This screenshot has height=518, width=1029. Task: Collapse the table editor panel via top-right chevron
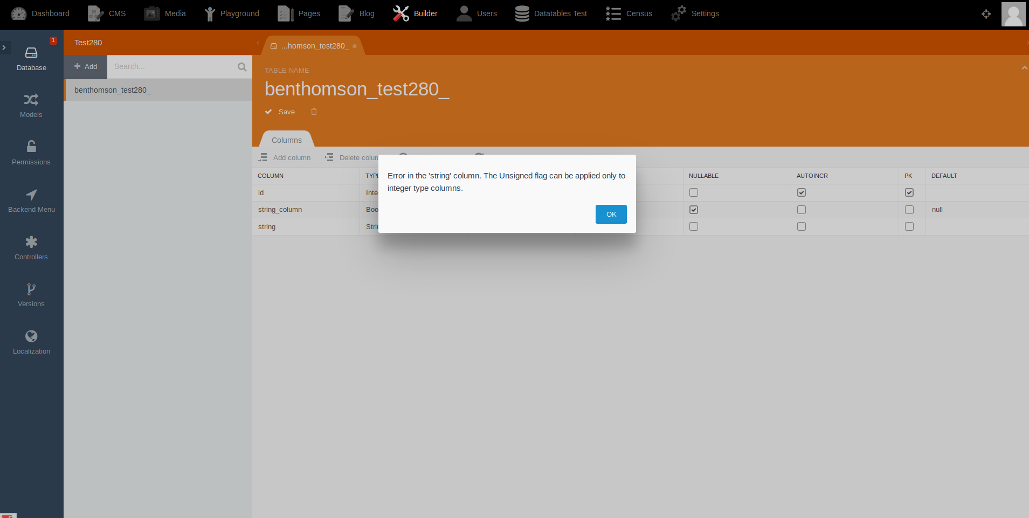click(1023, 68)
